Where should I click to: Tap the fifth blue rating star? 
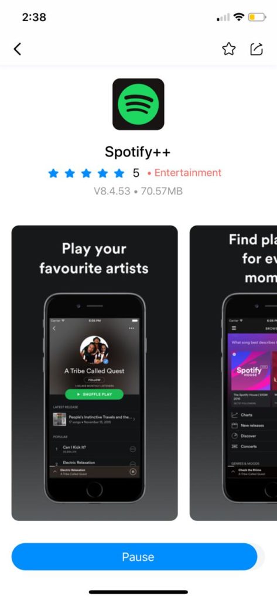pos(119,173)
